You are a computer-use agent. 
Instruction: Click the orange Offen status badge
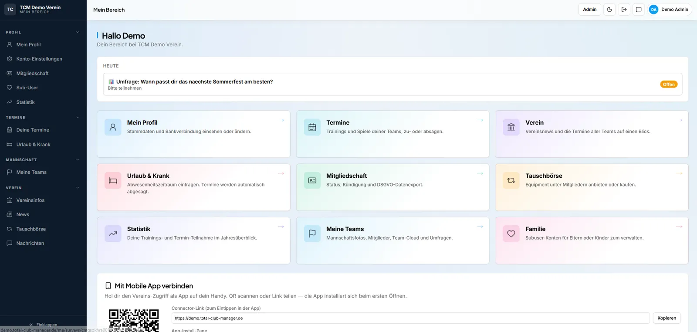click(x=669, y=85)
